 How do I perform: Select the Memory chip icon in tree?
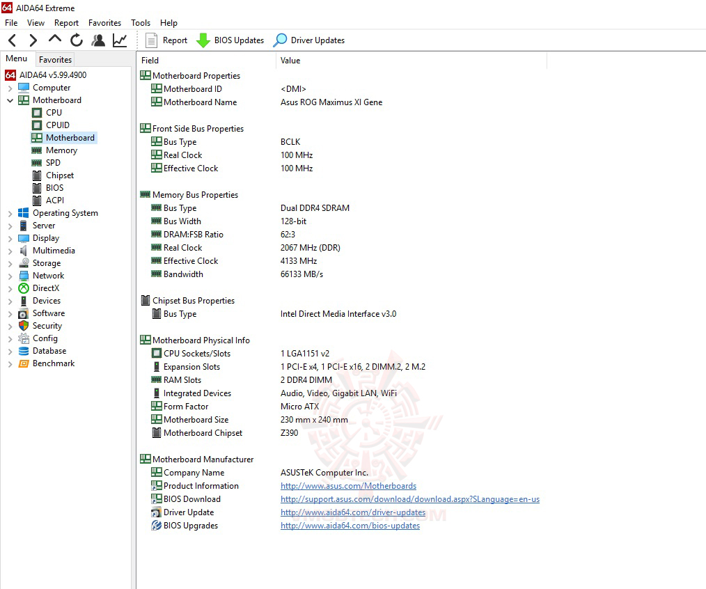[x=37, y=150]
